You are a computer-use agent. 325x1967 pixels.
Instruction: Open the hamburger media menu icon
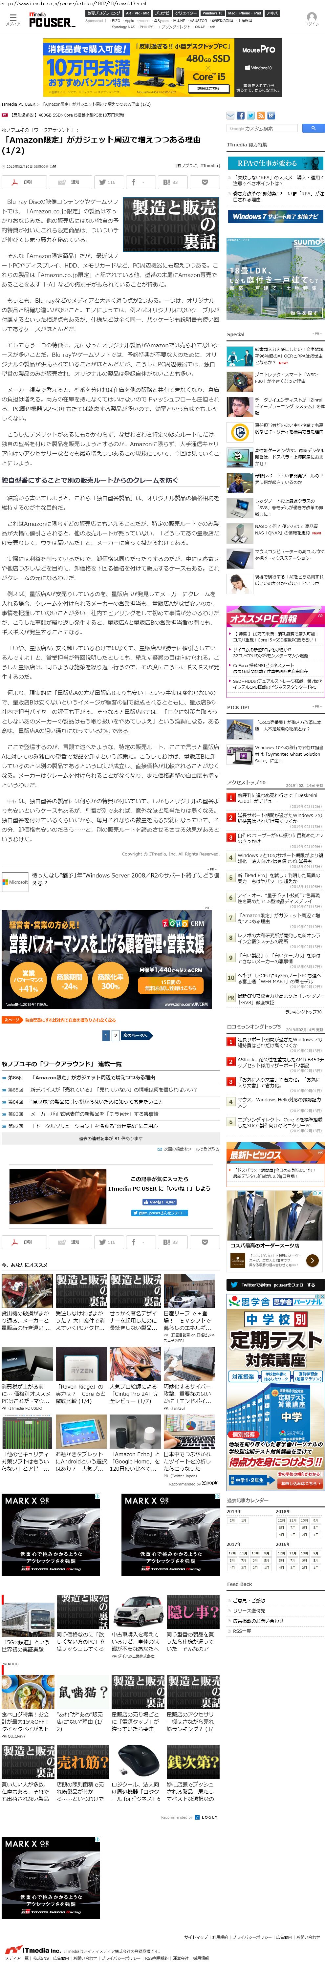(13, 18)
